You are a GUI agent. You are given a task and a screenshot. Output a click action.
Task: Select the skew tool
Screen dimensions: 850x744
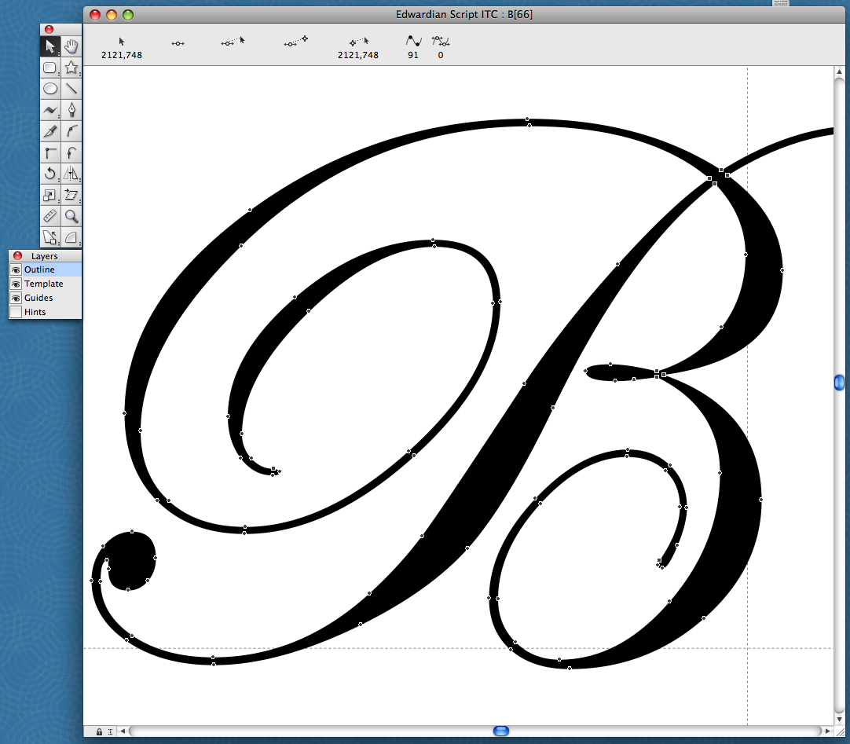tap(71, 195)
